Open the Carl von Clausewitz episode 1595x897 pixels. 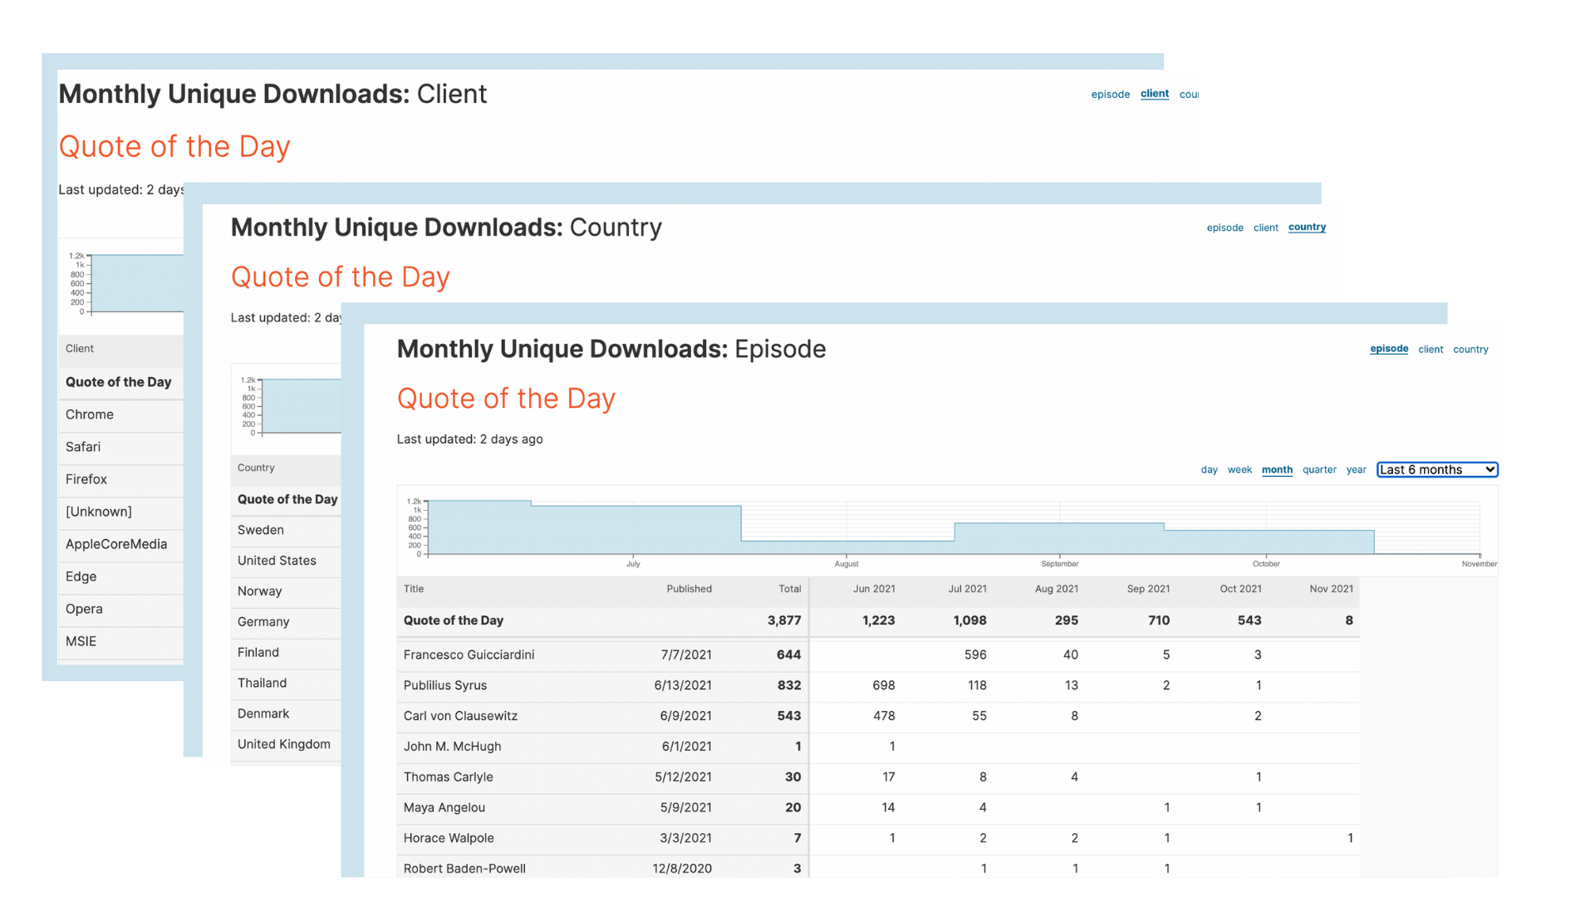pyautogui.click(x=460, y=716)
